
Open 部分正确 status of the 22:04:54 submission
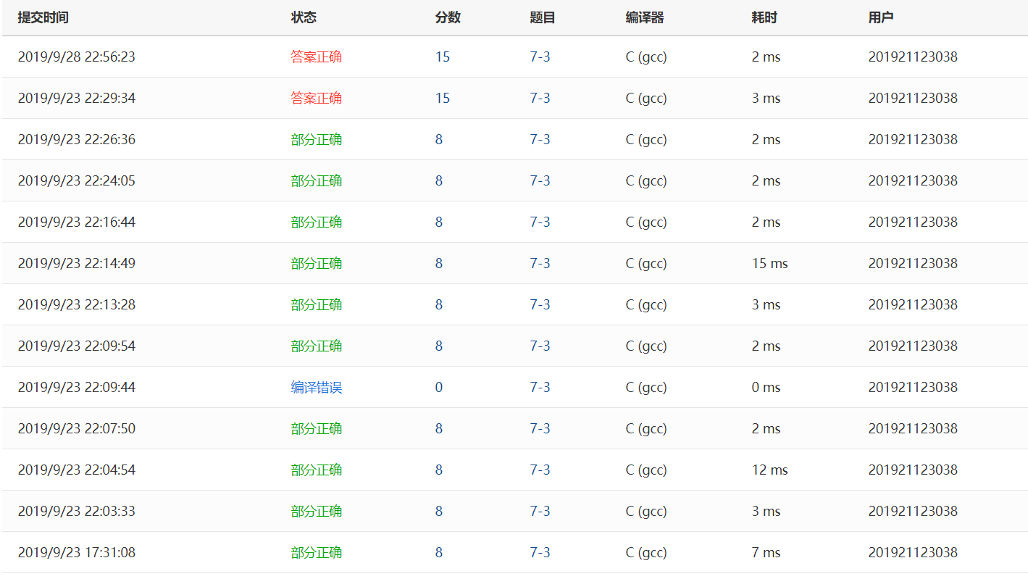317,470
